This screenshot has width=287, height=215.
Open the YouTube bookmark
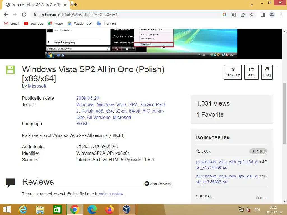[x=34, y=24]
